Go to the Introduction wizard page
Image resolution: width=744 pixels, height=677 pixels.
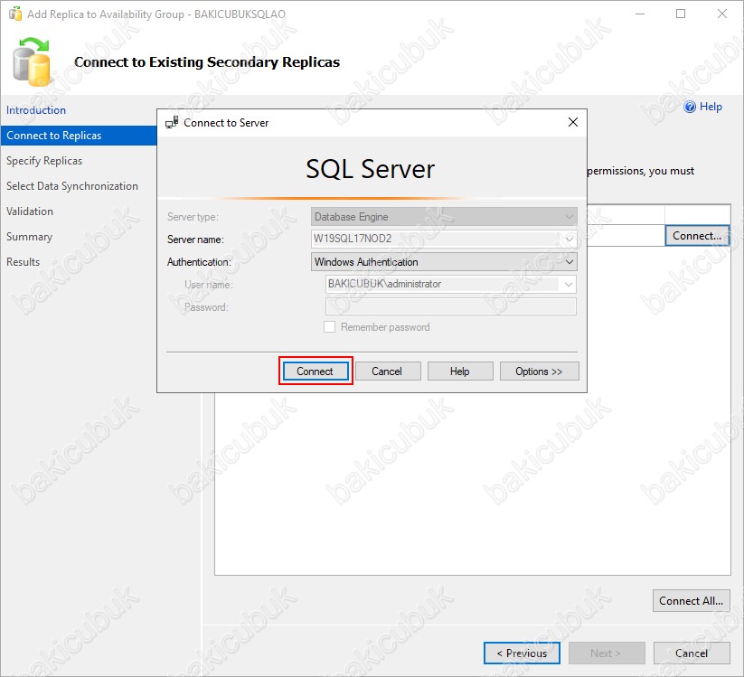(36, 110)
